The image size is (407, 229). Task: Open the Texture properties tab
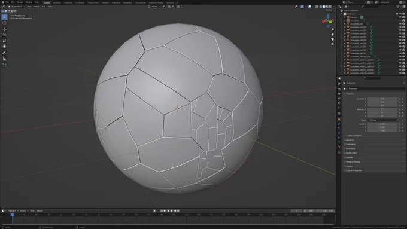tap(339, 152)
